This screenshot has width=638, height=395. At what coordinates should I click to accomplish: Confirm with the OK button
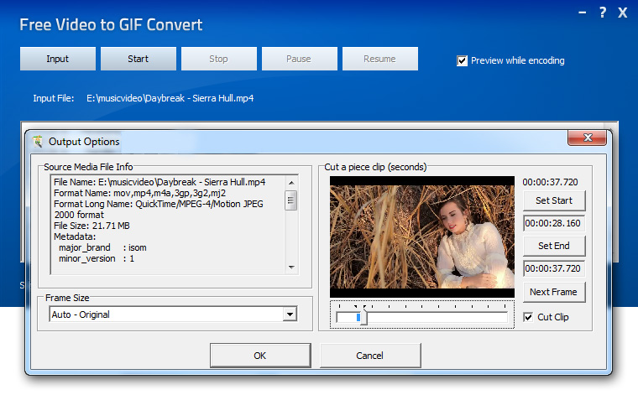pos(260,356)
